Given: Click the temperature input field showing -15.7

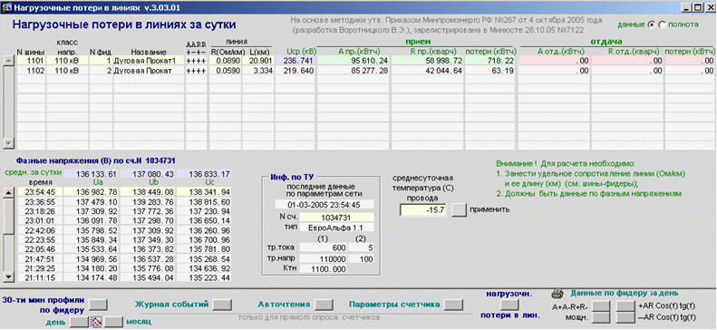Looking at the screenshot, I should 423,209.
